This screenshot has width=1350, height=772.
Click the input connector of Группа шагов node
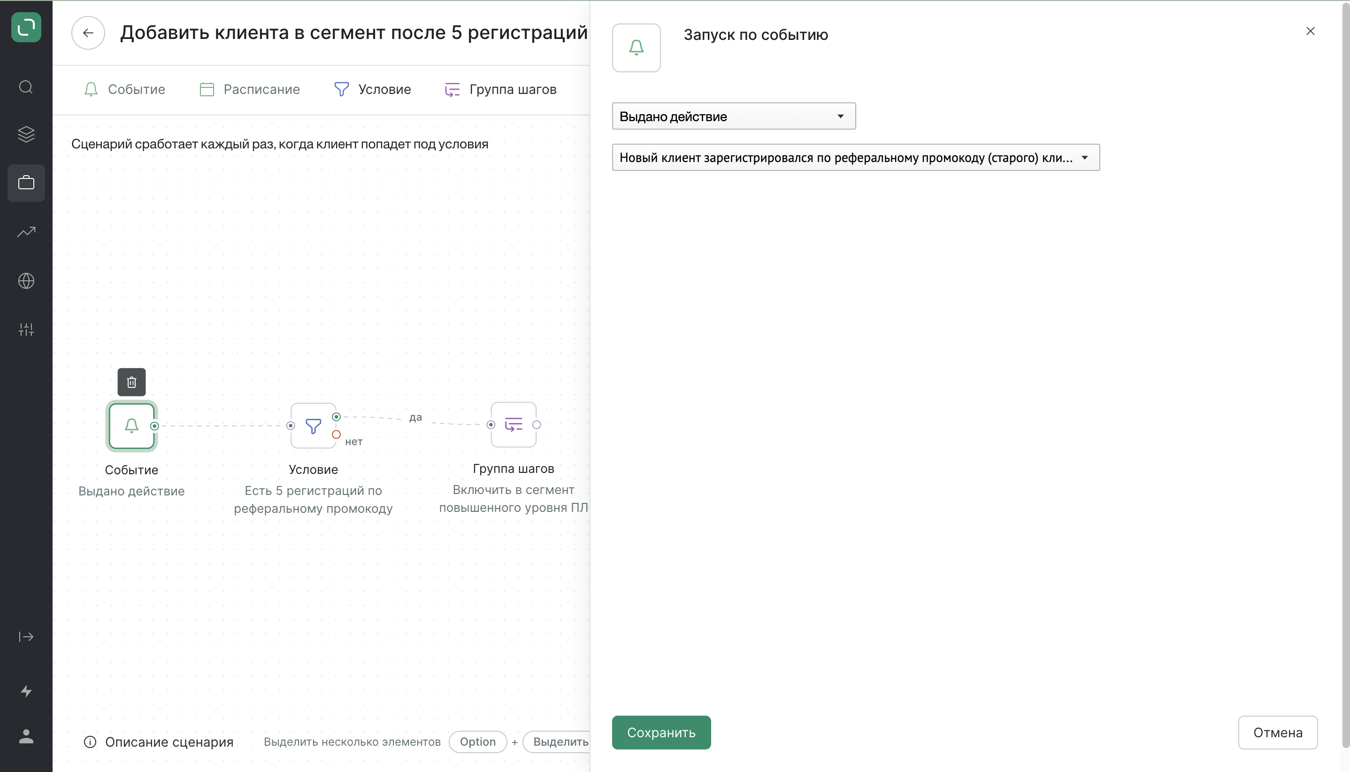pyautogui.click(x=491, y=425)
